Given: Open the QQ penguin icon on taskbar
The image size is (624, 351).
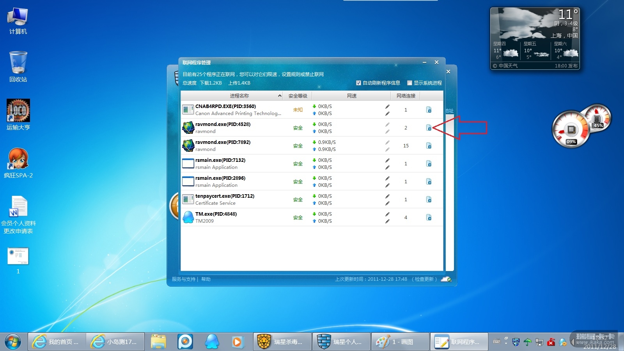Looking at the screenshot, I should [212, 342].
